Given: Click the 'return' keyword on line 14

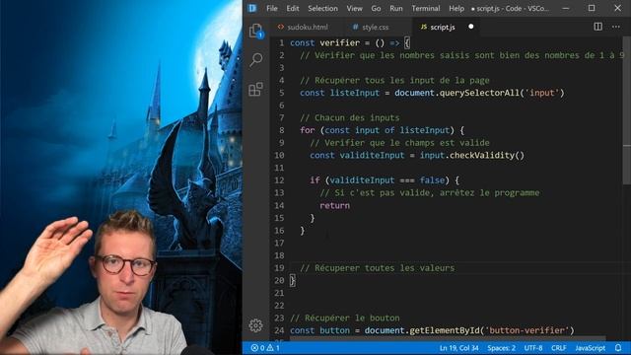Looking at the screenshot, I should [334, 205].
